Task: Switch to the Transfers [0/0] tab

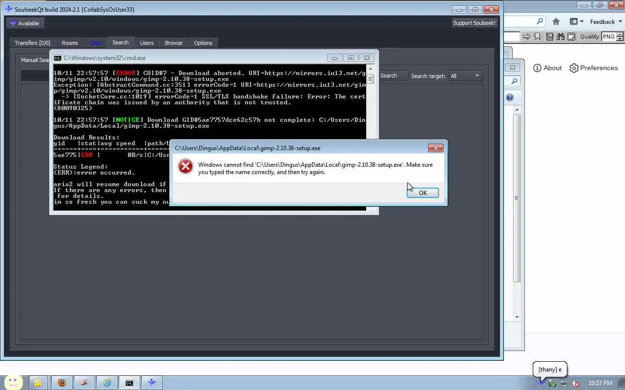Action: [x=32, y=43]
